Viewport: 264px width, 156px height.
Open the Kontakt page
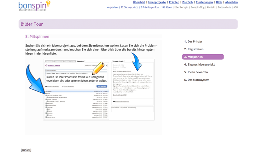click(x=211, y=7)
